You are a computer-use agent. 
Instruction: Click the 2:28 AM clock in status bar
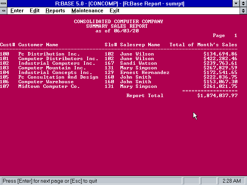(x=232, y=181)
